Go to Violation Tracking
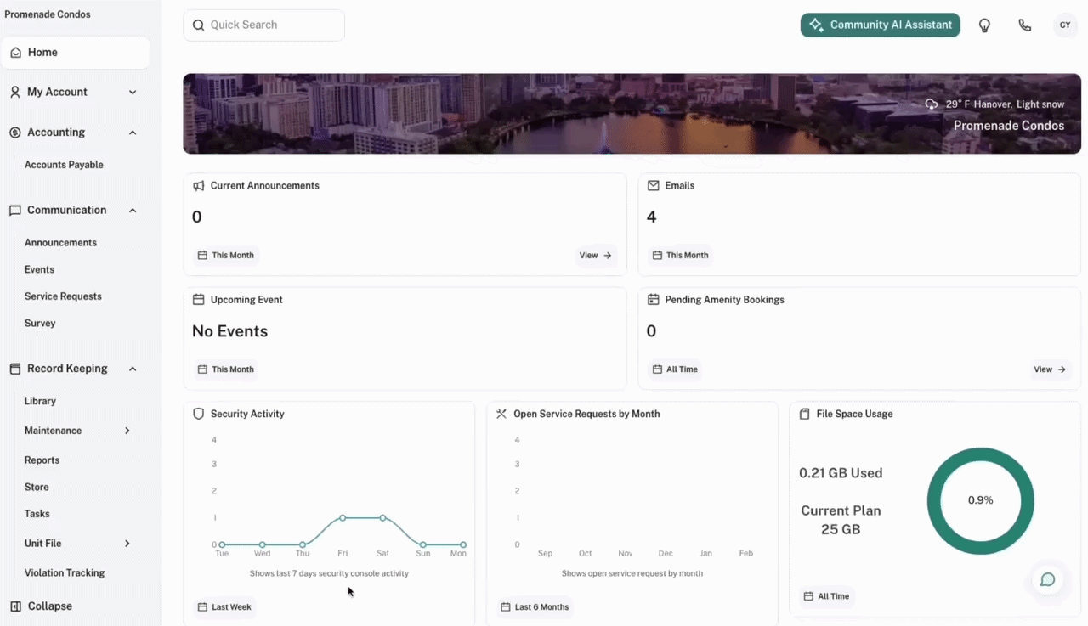Screen dimensions: 1088x626 click(65, 572)
